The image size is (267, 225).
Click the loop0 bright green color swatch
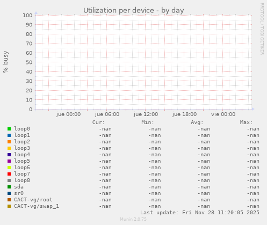coord(9,129)
